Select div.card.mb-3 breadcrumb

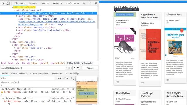pyautogui.click(x=58, y=63)
